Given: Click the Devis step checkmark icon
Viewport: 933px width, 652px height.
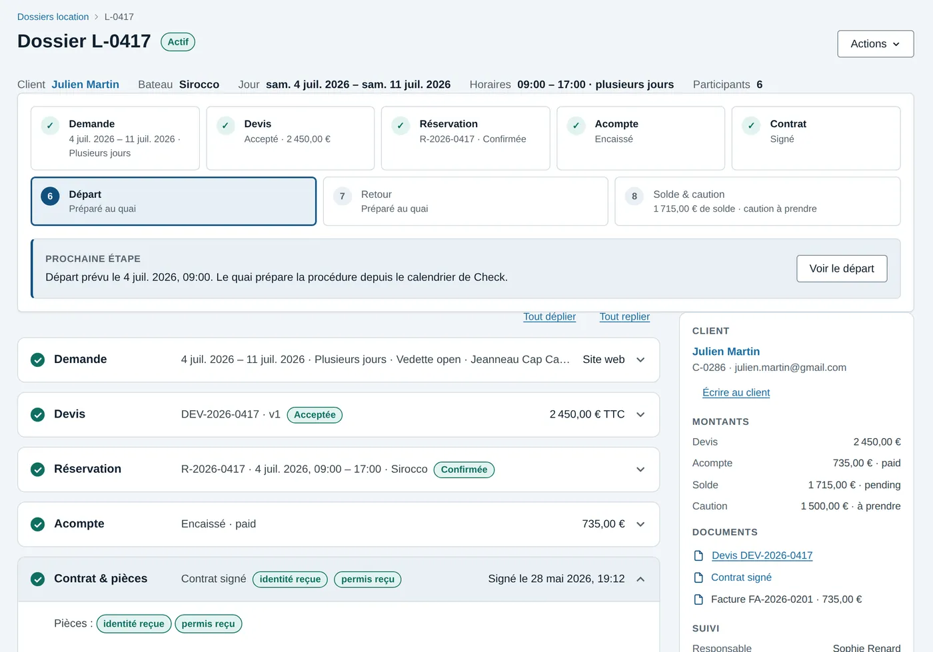Looking at the screenshot, I should [225, 125].
